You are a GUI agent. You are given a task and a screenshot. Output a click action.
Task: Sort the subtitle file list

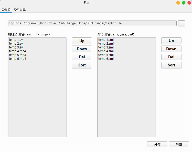click(171, 65)
